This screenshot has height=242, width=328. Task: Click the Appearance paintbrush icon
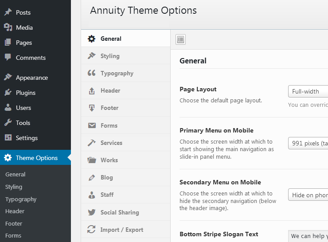click(8, 78)
